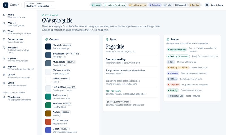Click the Idle state badge
This screenshot has width=226, height=135.
(171, 62)
